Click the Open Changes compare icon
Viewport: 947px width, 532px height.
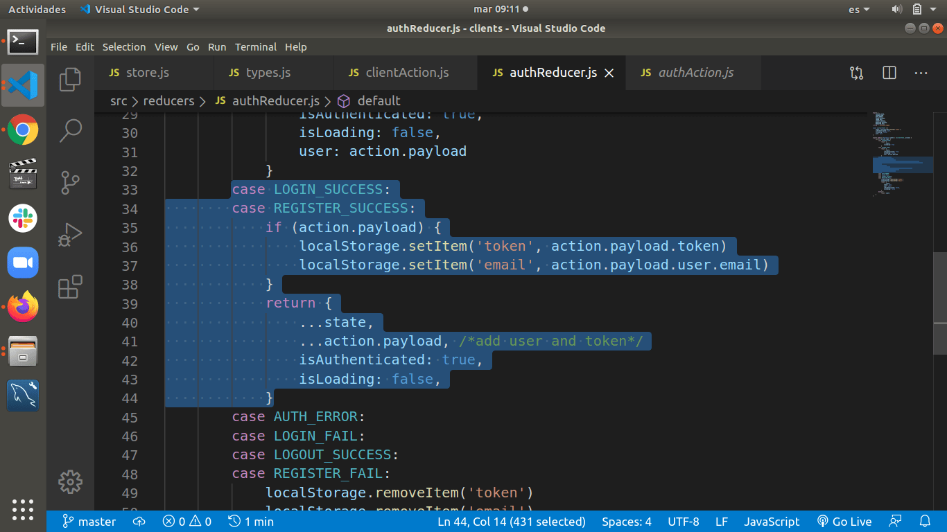(857, 73)
